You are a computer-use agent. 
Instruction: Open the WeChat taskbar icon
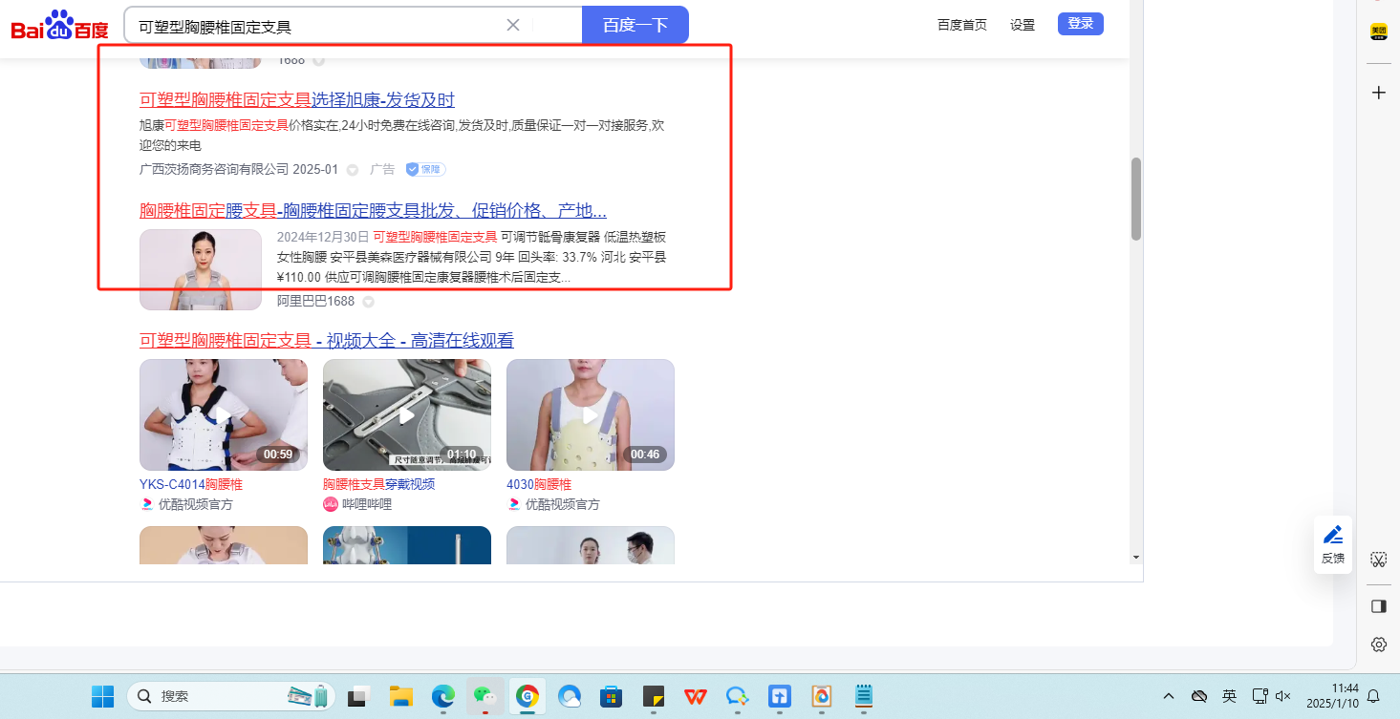(485, 697)
